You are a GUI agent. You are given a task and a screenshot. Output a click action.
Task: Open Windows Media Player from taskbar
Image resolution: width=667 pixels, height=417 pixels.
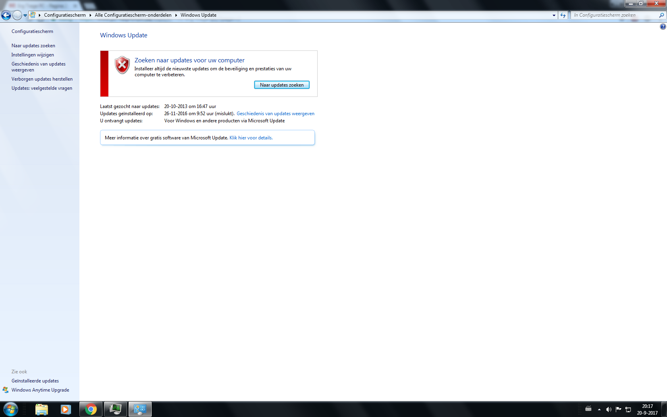pos(66,409)
